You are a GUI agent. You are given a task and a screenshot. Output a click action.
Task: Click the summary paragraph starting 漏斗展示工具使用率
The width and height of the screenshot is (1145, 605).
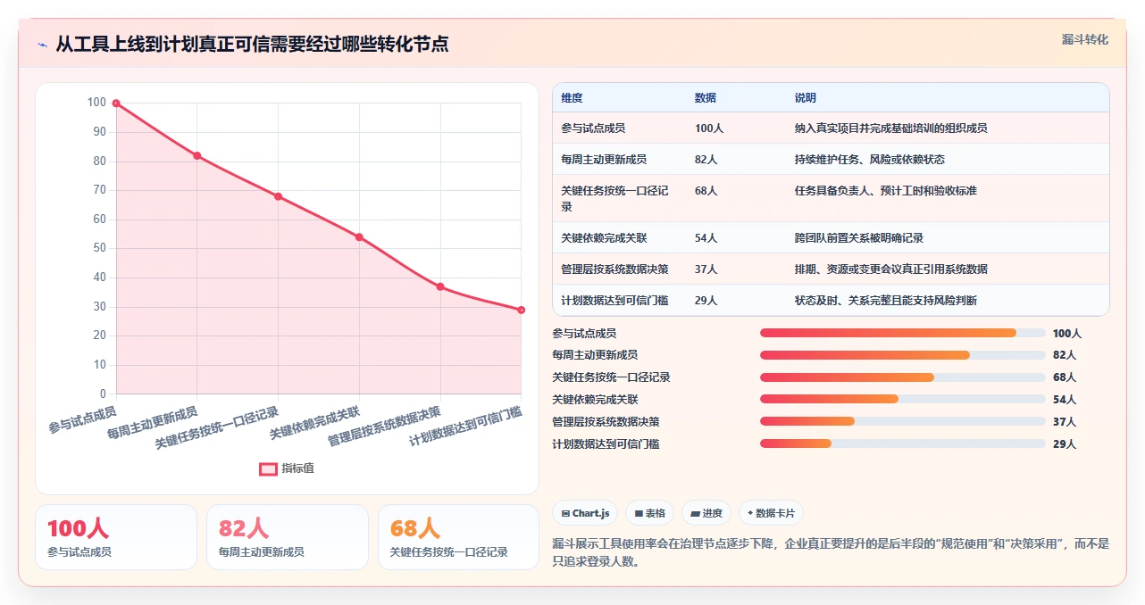click(x=831, y=552)
